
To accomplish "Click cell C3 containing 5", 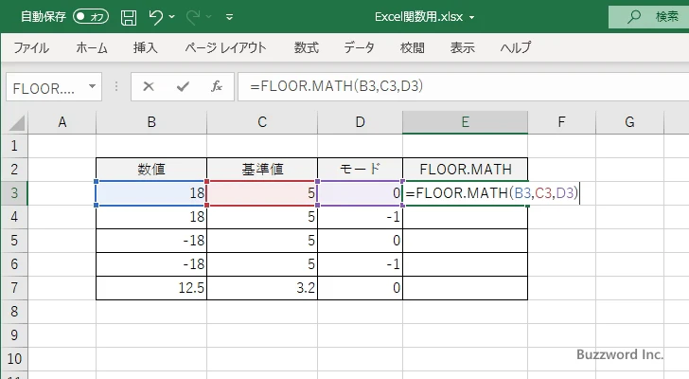I will coord(262,193).
